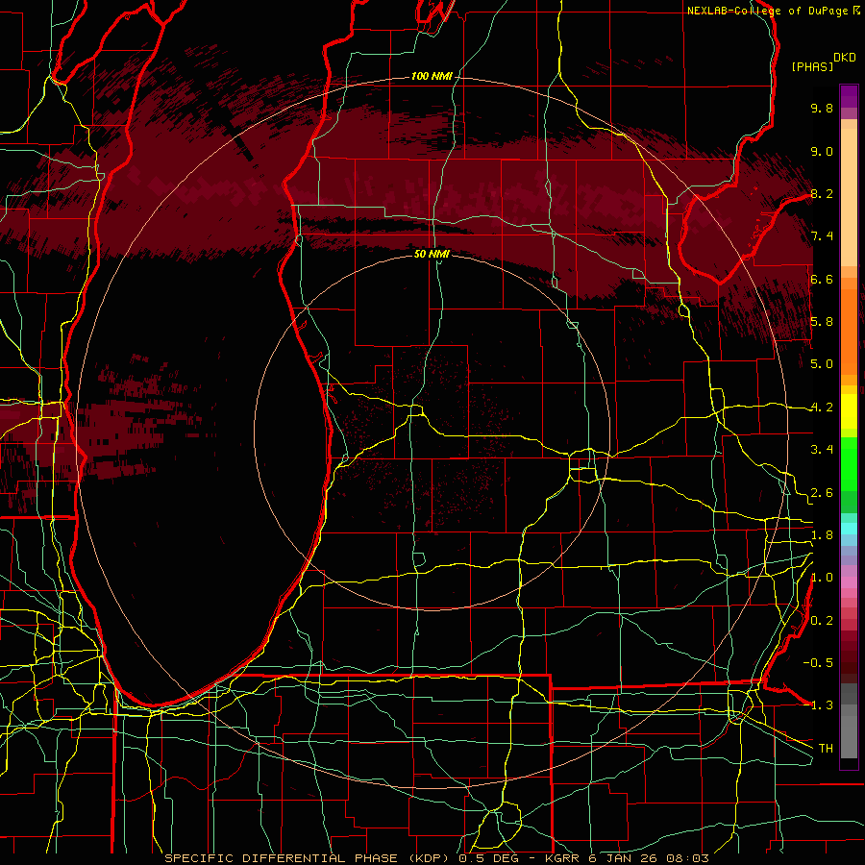Click the cyan segment of the color bar

849,529
